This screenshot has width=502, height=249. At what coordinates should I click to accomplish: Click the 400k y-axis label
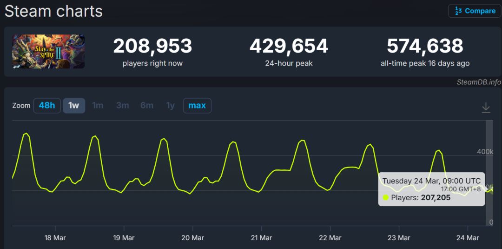pos(485,152)
